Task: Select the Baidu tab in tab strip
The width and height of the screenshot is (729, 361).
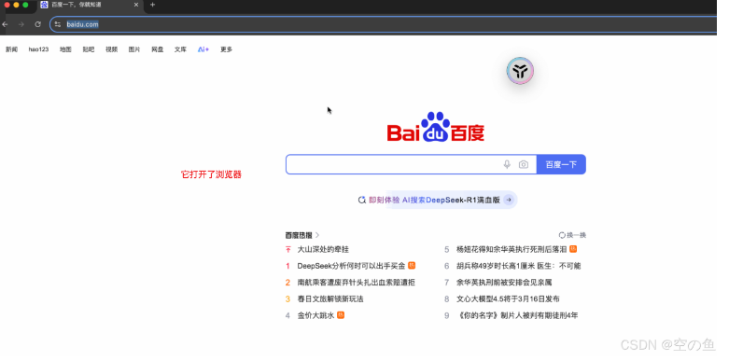Action: pos(90,5)
